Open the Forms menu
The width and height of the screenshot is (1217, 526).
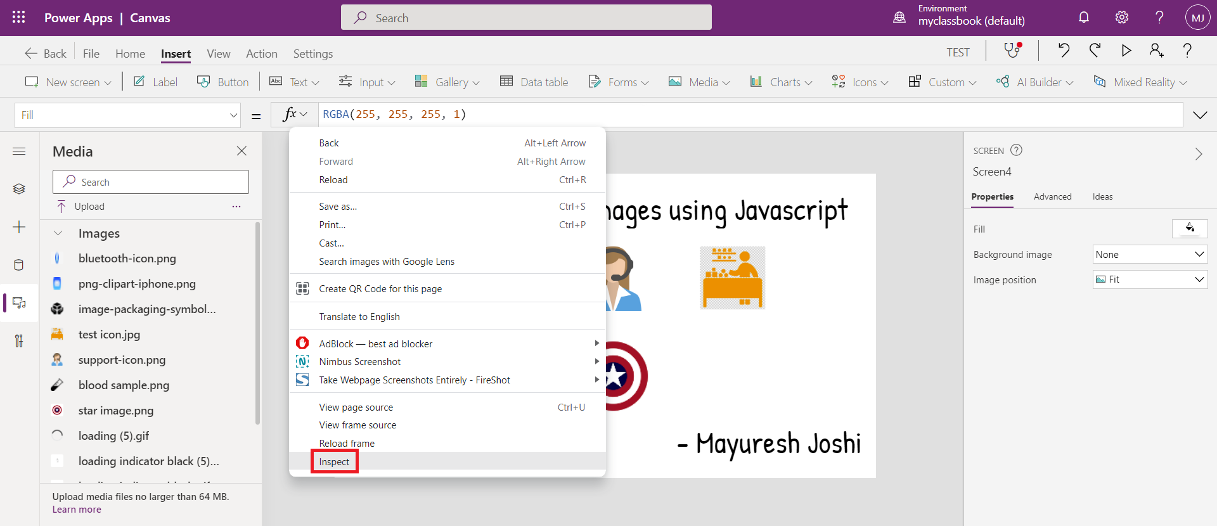[x=619, y=82]
